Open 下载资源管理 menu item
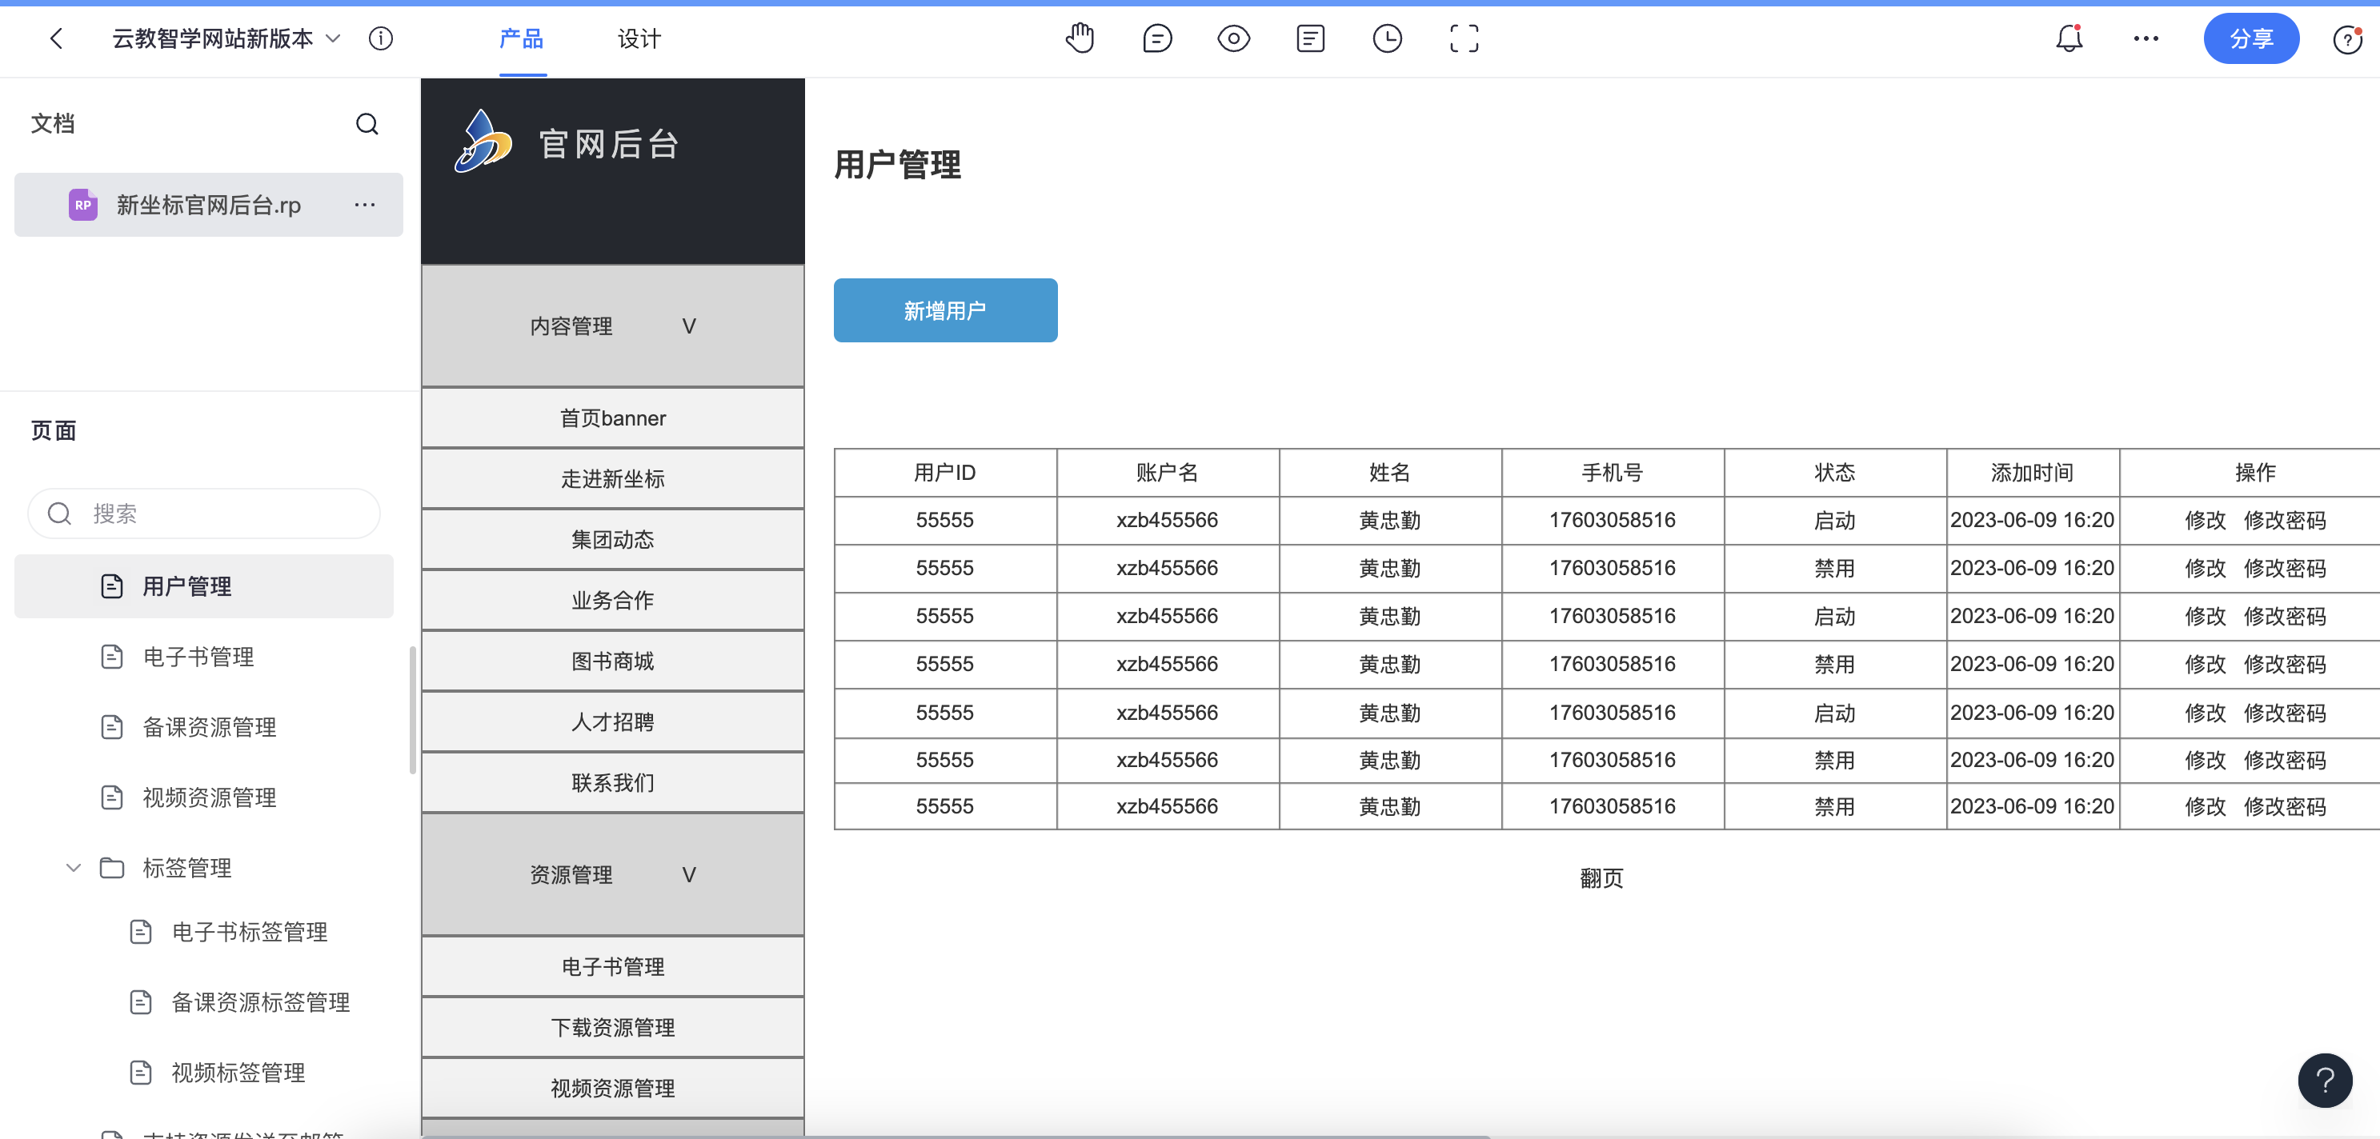 click(612, 1027)
